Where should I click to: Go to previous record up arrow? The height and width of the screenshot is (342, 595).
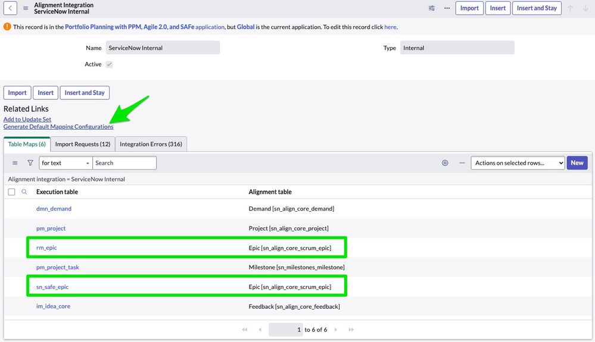pyautogui.click(x=570, y=8)
